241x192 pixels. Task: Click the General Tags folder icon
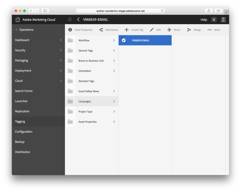(70, 50)
